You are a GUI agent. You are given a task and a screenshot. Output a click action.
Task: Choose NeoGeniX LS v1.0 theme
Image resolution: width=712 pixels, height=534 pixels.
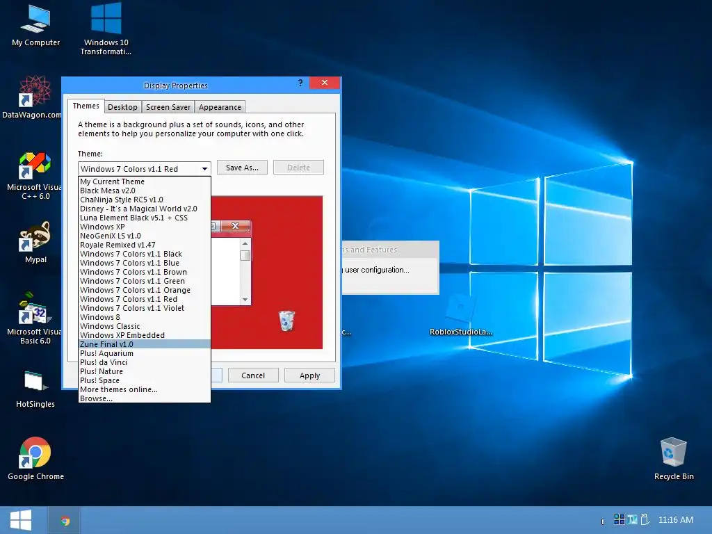(x=145, y=236)
